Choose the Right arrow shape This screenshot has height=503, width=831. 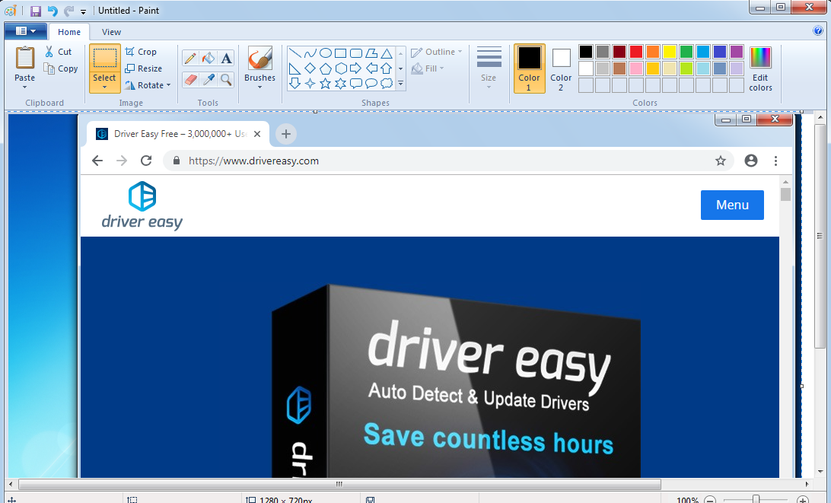pyautogui.click(x=356, y=68)
